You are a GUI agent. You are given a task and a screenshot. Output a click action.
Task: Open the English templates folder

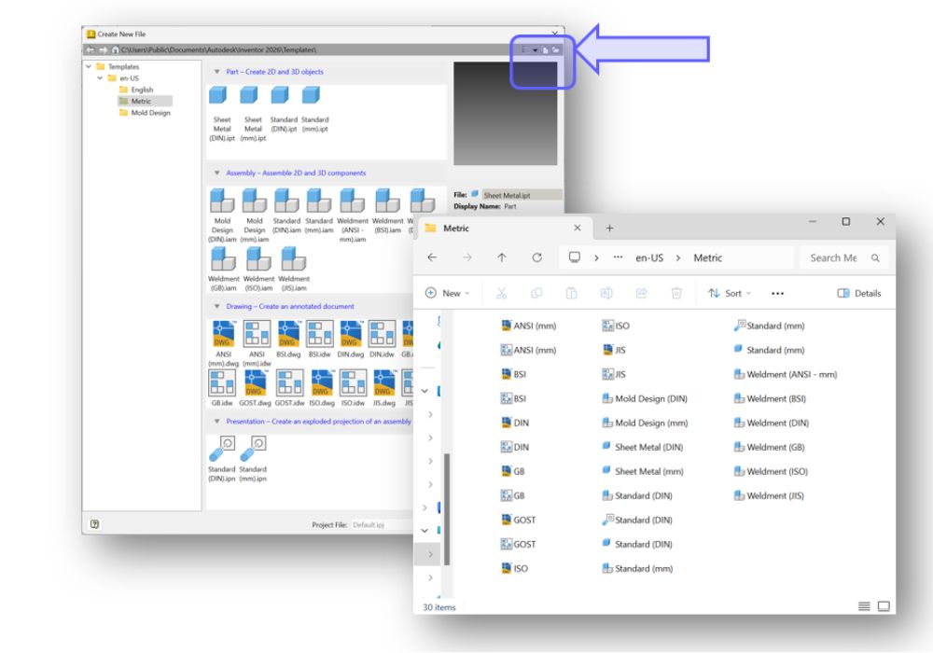(x=141, y=90)
